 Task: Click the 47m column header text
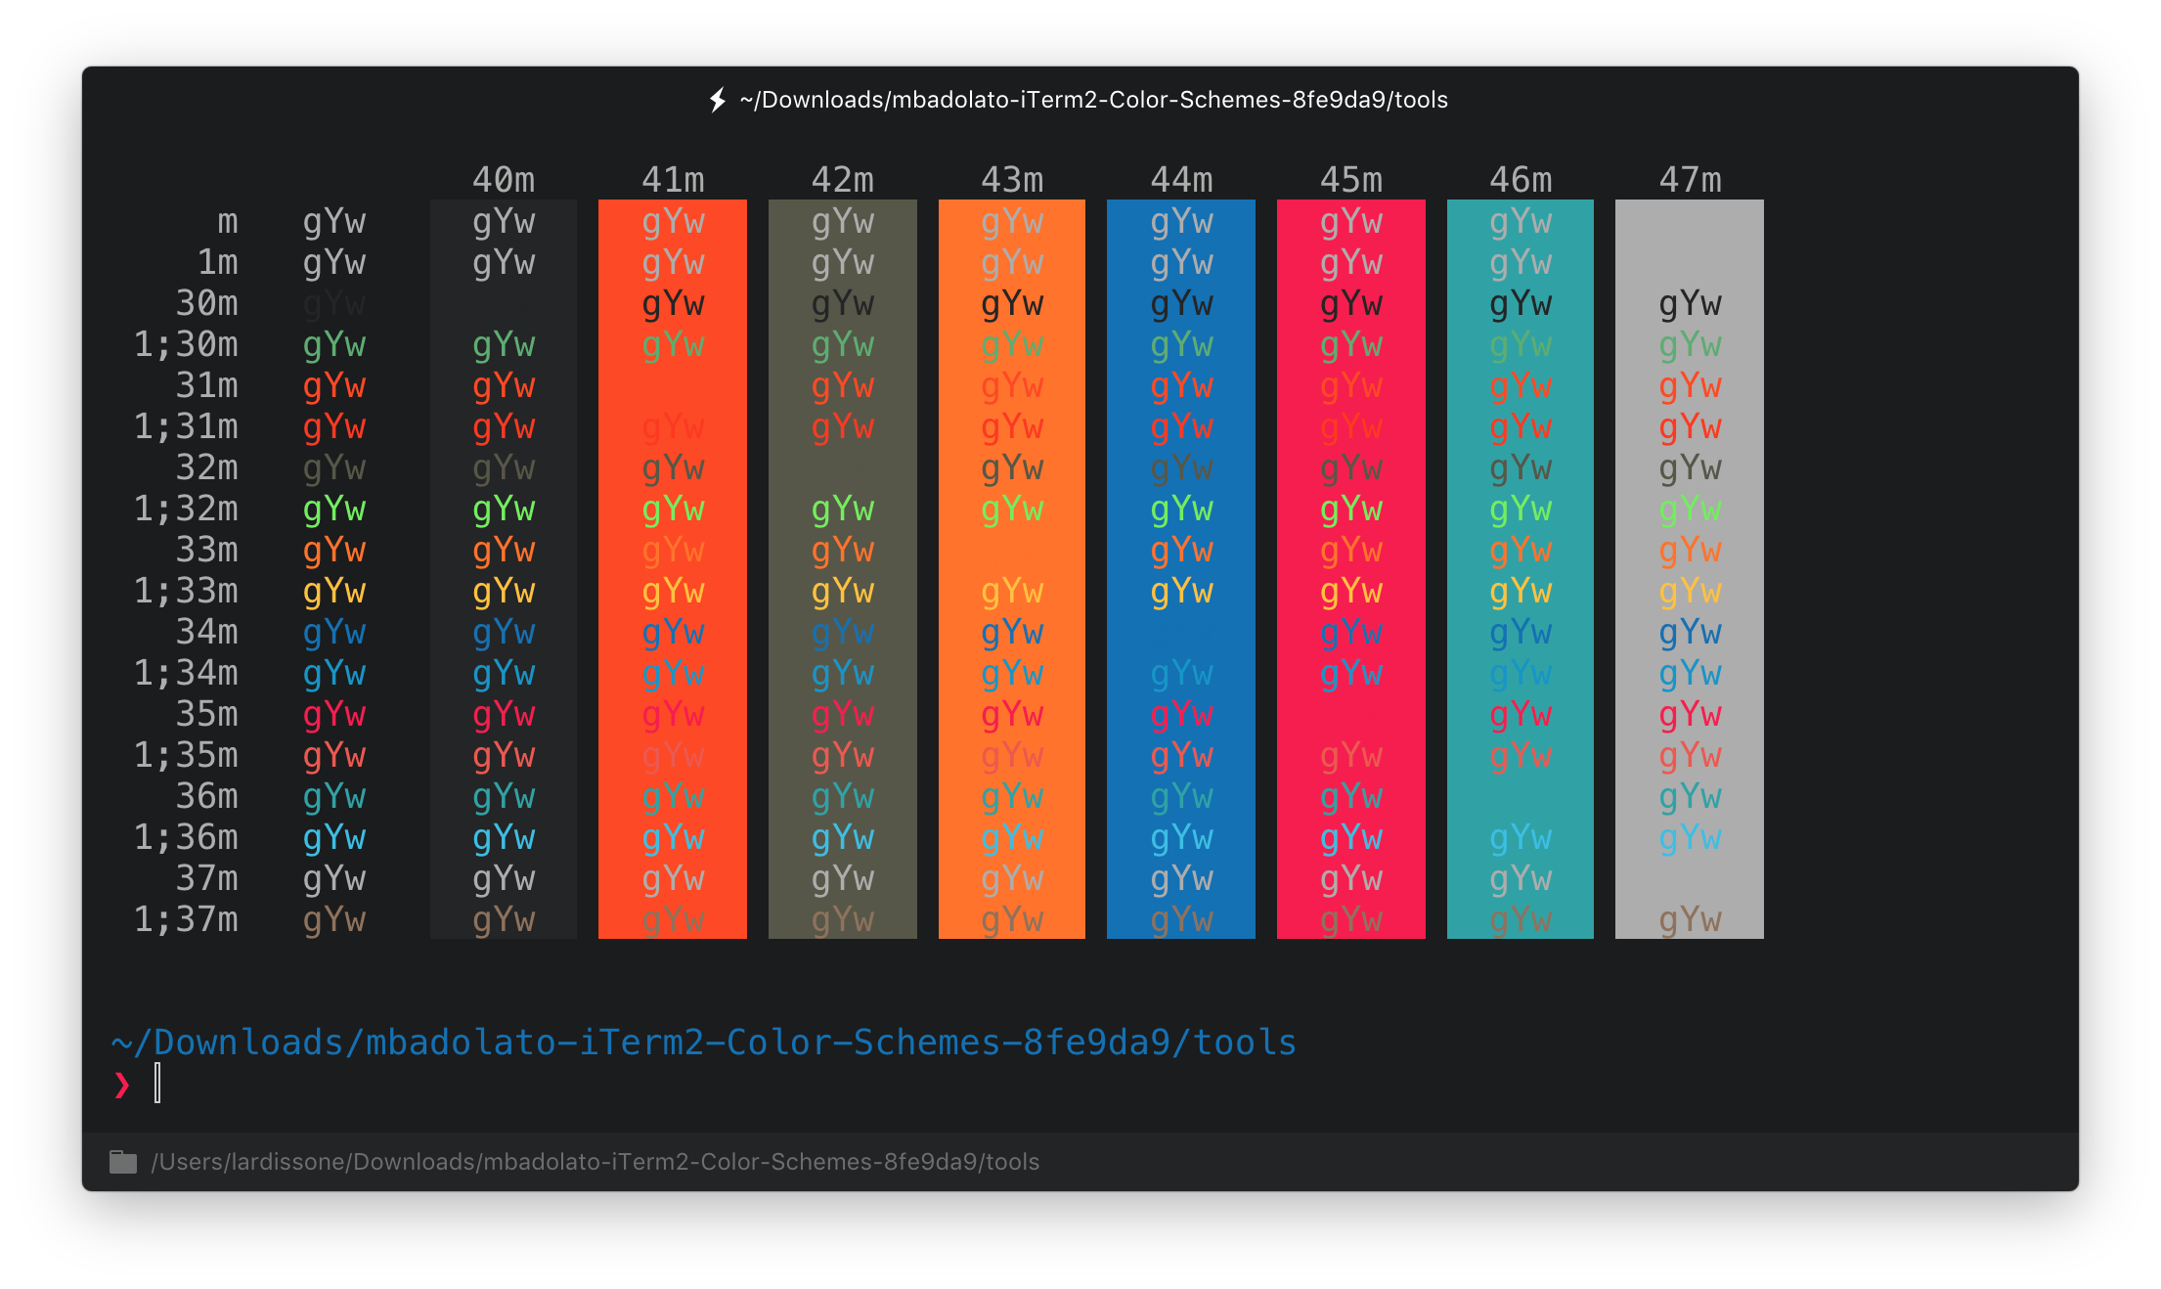coord(1690,180)
